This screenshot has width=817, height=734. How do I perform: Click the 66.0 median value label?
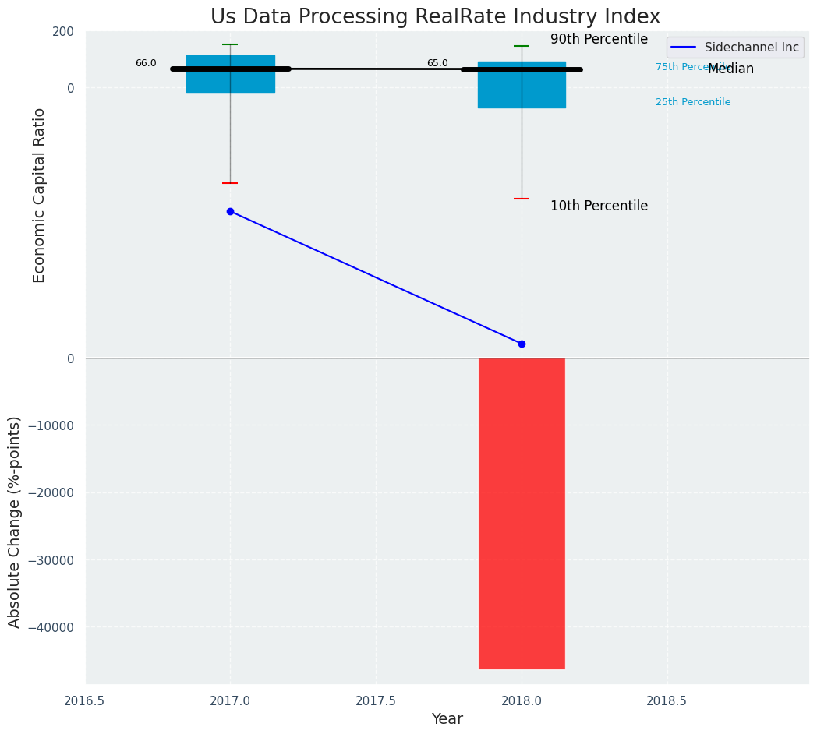pos(146,63)
